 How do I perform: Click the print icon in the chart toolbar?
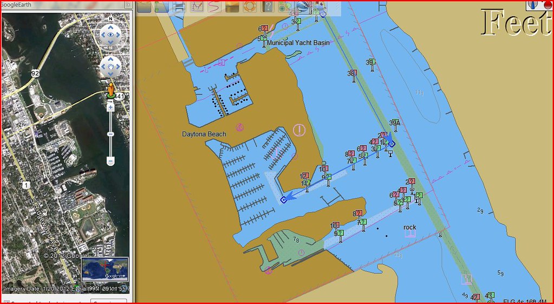(179, 7)
